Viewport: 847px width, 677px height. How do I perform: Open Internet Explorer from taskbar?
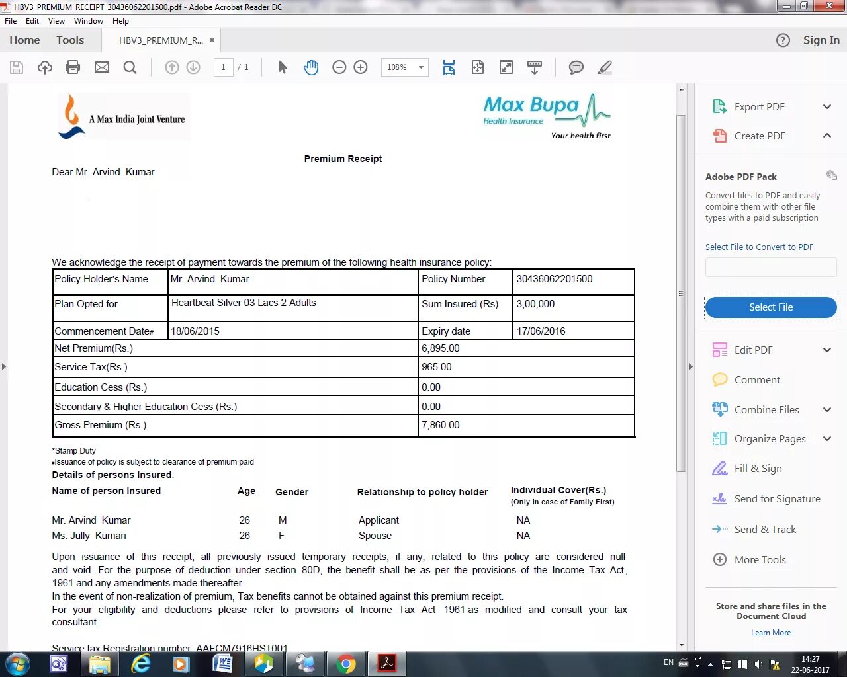coord(140,664)
